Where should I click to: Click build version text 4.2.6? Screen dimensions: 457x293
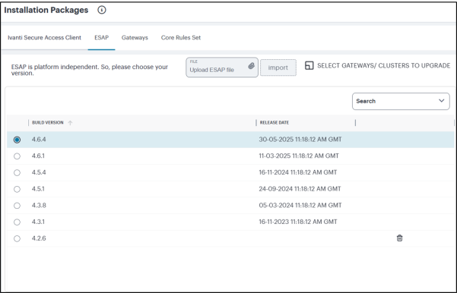(39, 238)
